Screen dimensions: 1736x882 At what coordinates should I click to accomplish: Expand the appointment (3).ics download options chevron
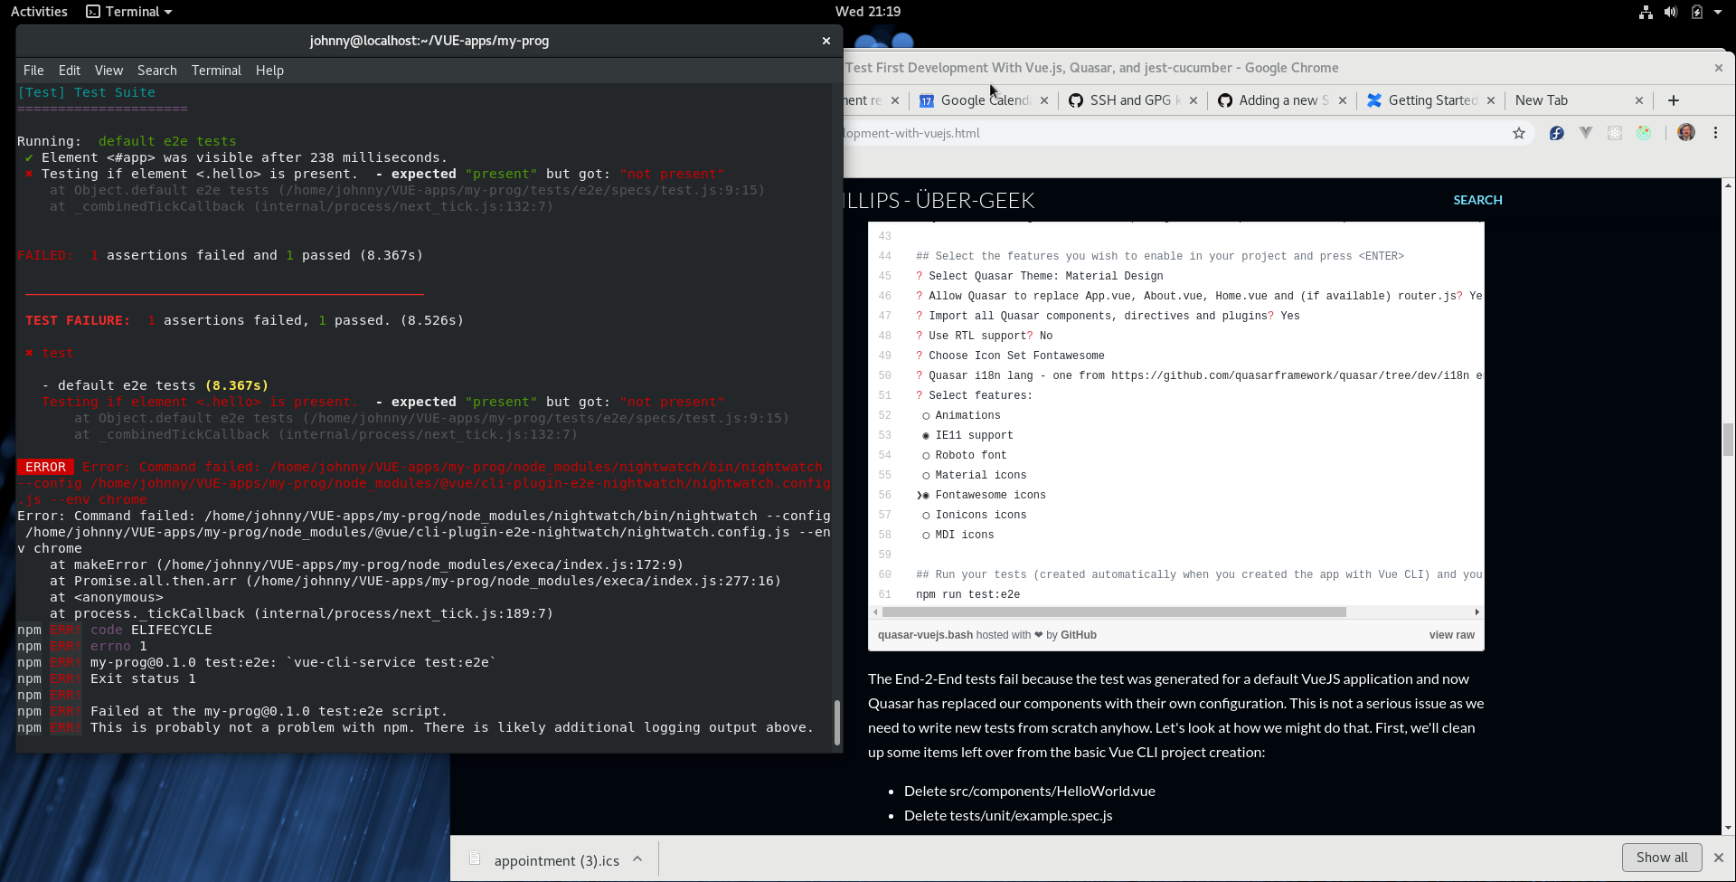pyautogui.click(x=637, y=859)
